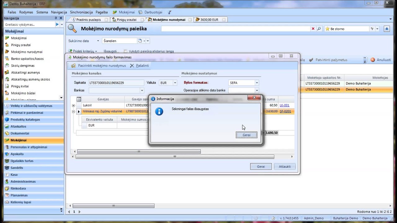Click the Anuliuoti button

[x=381, y=60]
